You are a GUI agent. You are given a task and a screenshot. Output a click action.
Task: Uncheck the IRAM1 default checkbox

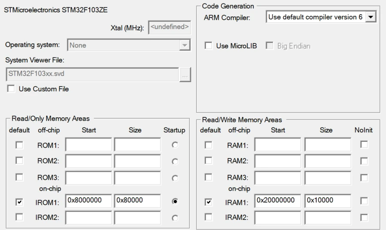click(208, 202)
